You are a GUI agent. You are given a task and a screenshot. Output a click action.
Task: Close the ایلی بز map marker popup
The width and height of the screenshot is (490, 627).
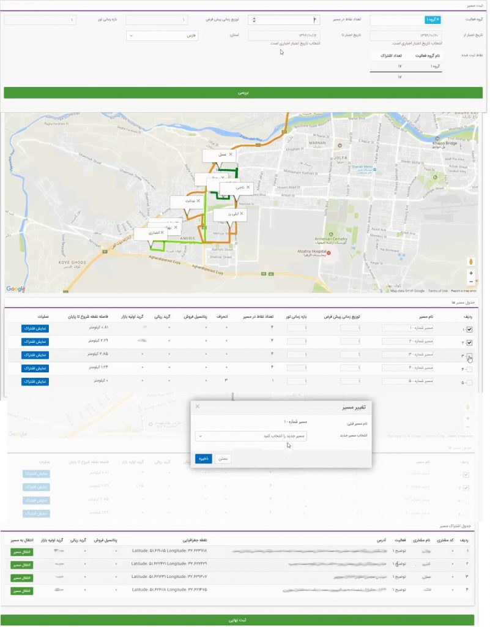(x=241, y=214)
